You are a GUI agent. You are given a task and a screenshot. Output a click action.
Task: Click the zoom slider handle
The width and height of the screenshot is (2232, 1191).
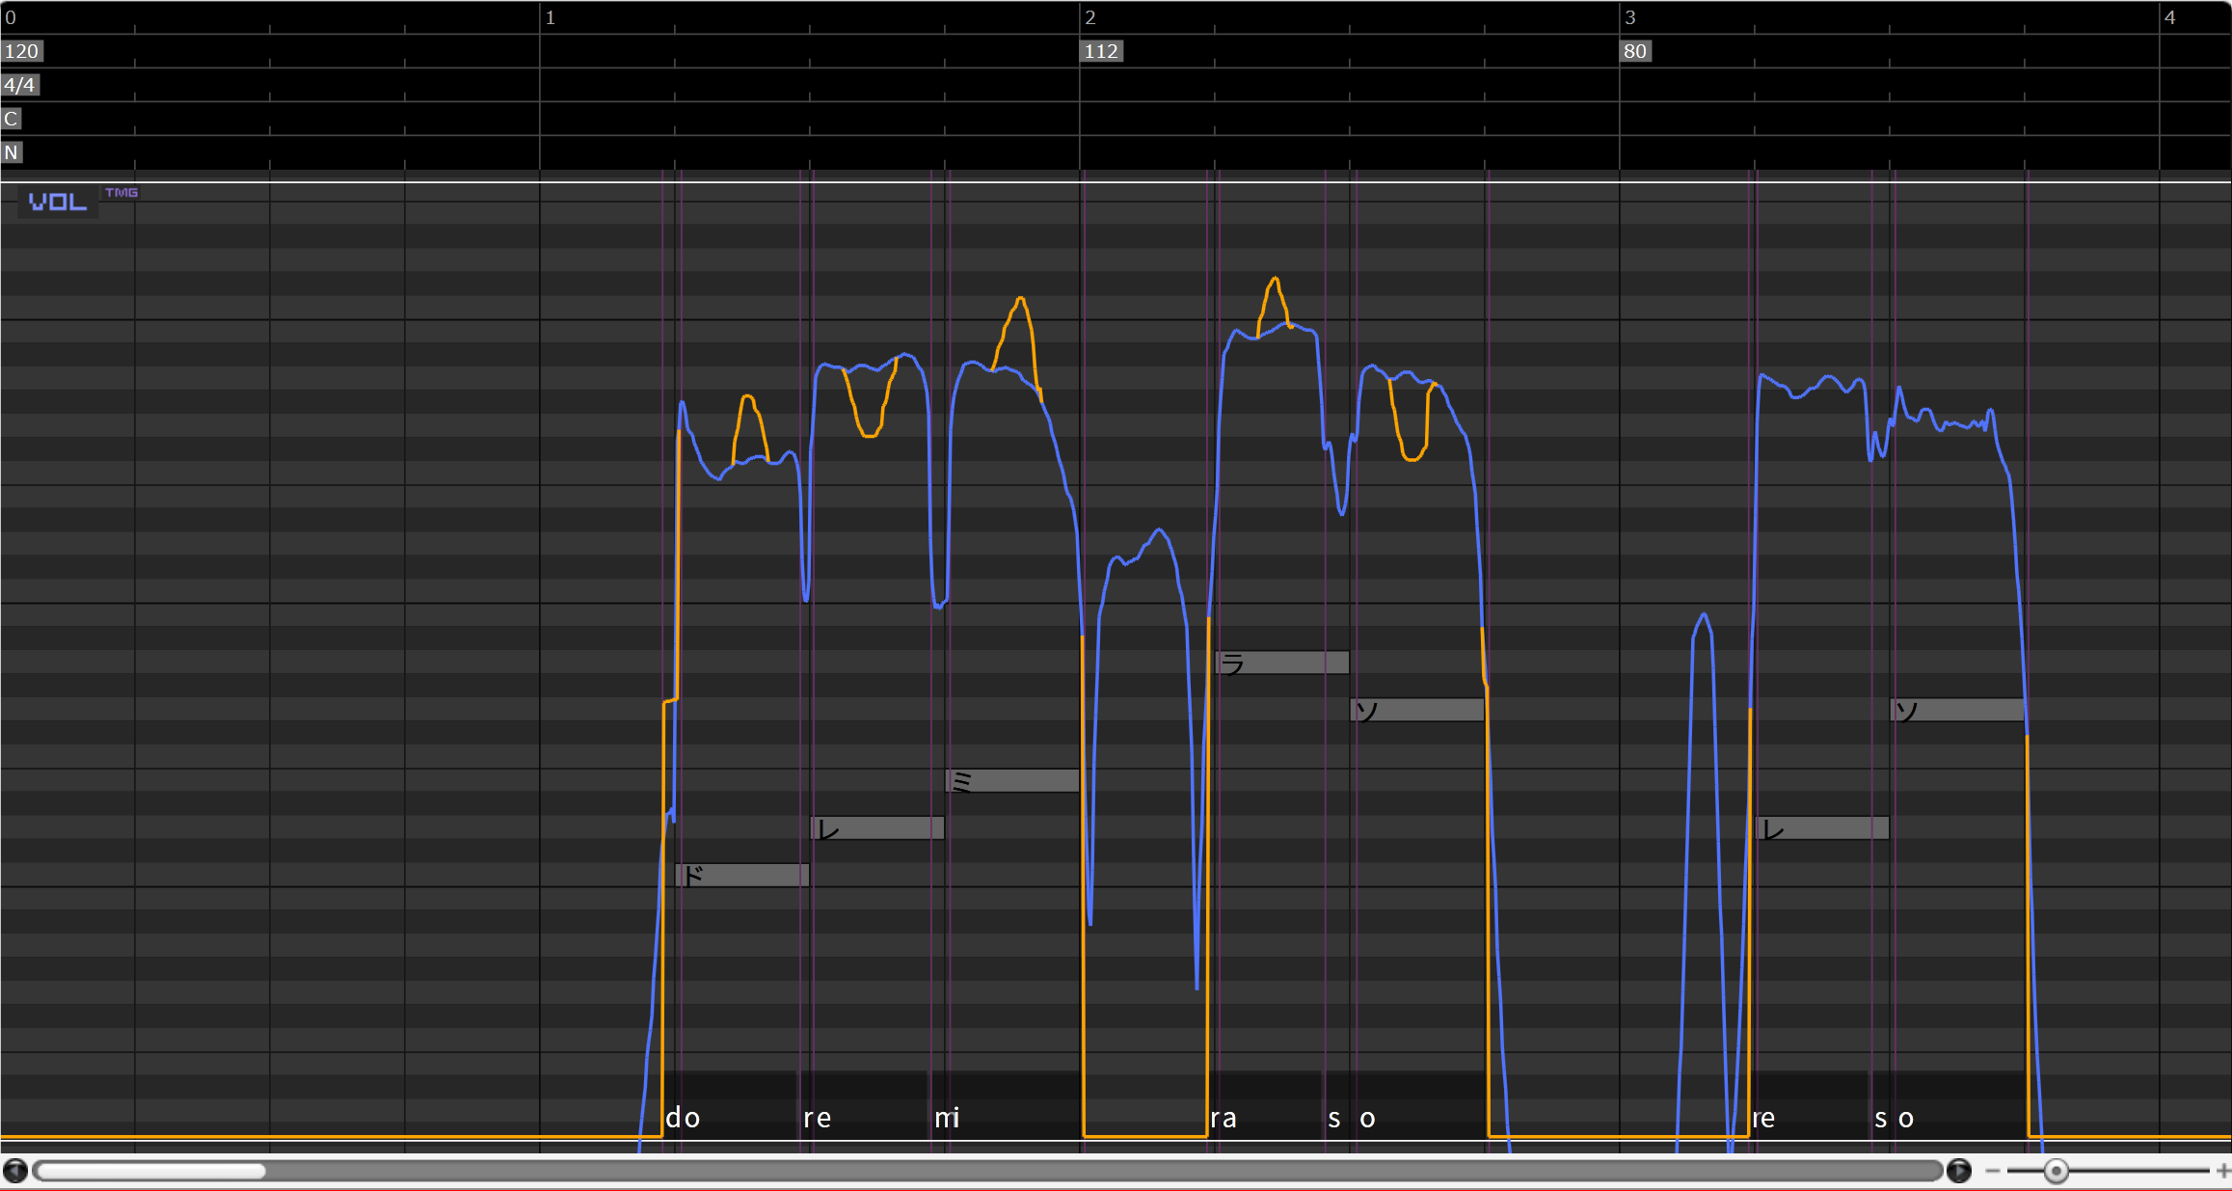(x=2056, y=1171)
